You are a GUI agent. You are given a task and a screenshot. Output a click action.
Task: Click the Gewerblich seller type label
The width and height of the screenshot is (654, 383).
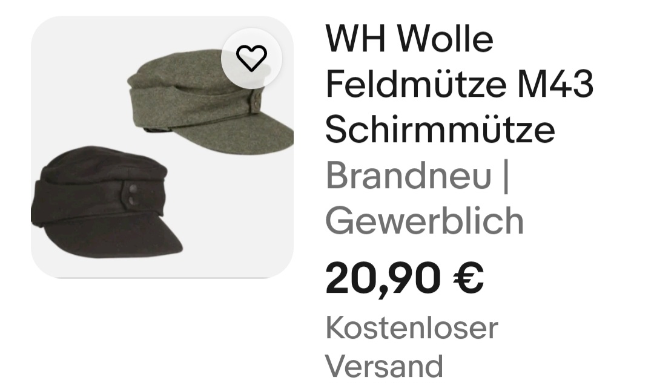tap(424, 221)
